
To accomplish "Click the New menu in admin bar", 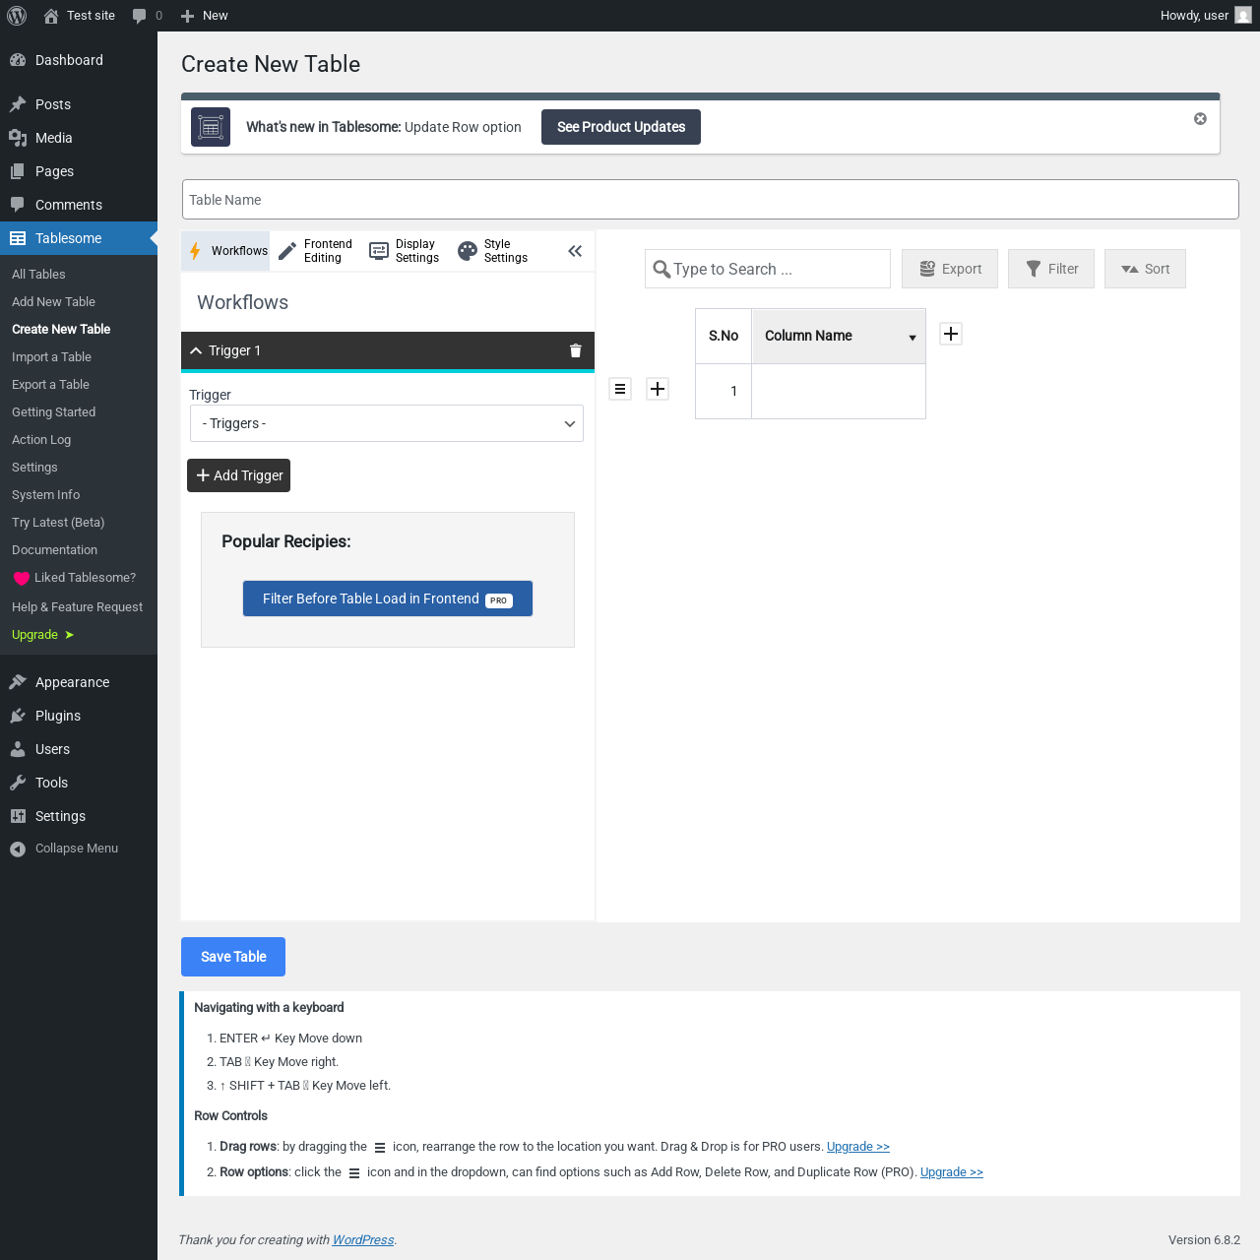I will [x=205, y=16].
